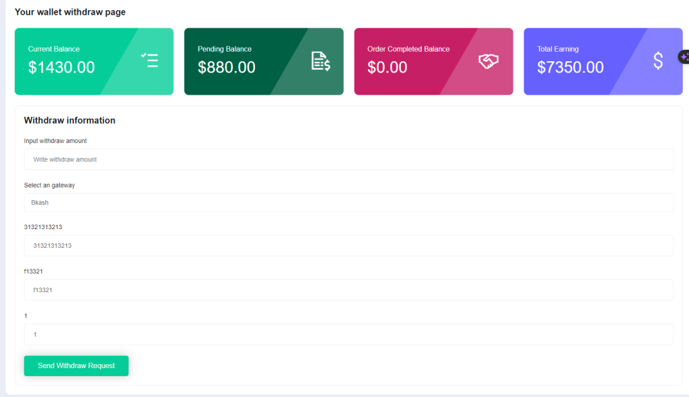Viewport: 689px width, 397px height.
Task: Click the Input withdraw amount label
Action: [55, 141]
